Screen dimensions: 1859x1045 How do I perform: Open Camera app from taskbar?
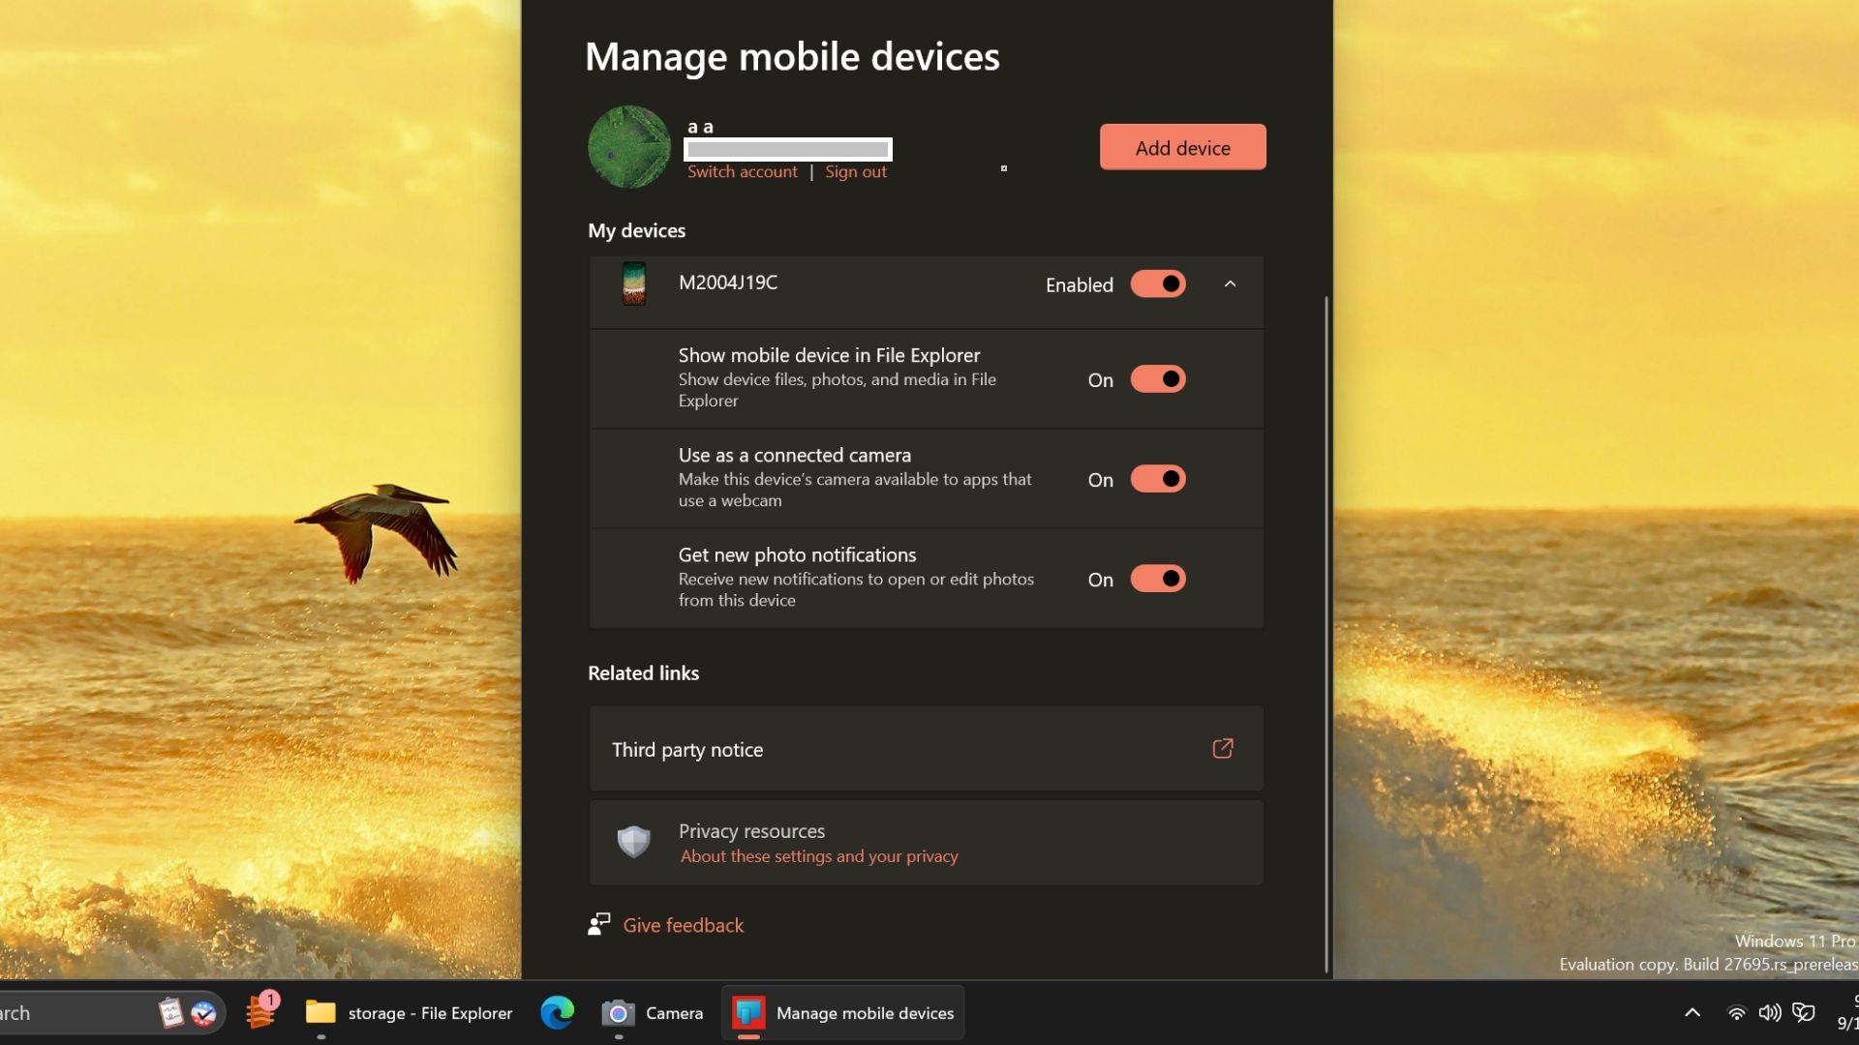pyautogui.click(x=618, y=1012)
